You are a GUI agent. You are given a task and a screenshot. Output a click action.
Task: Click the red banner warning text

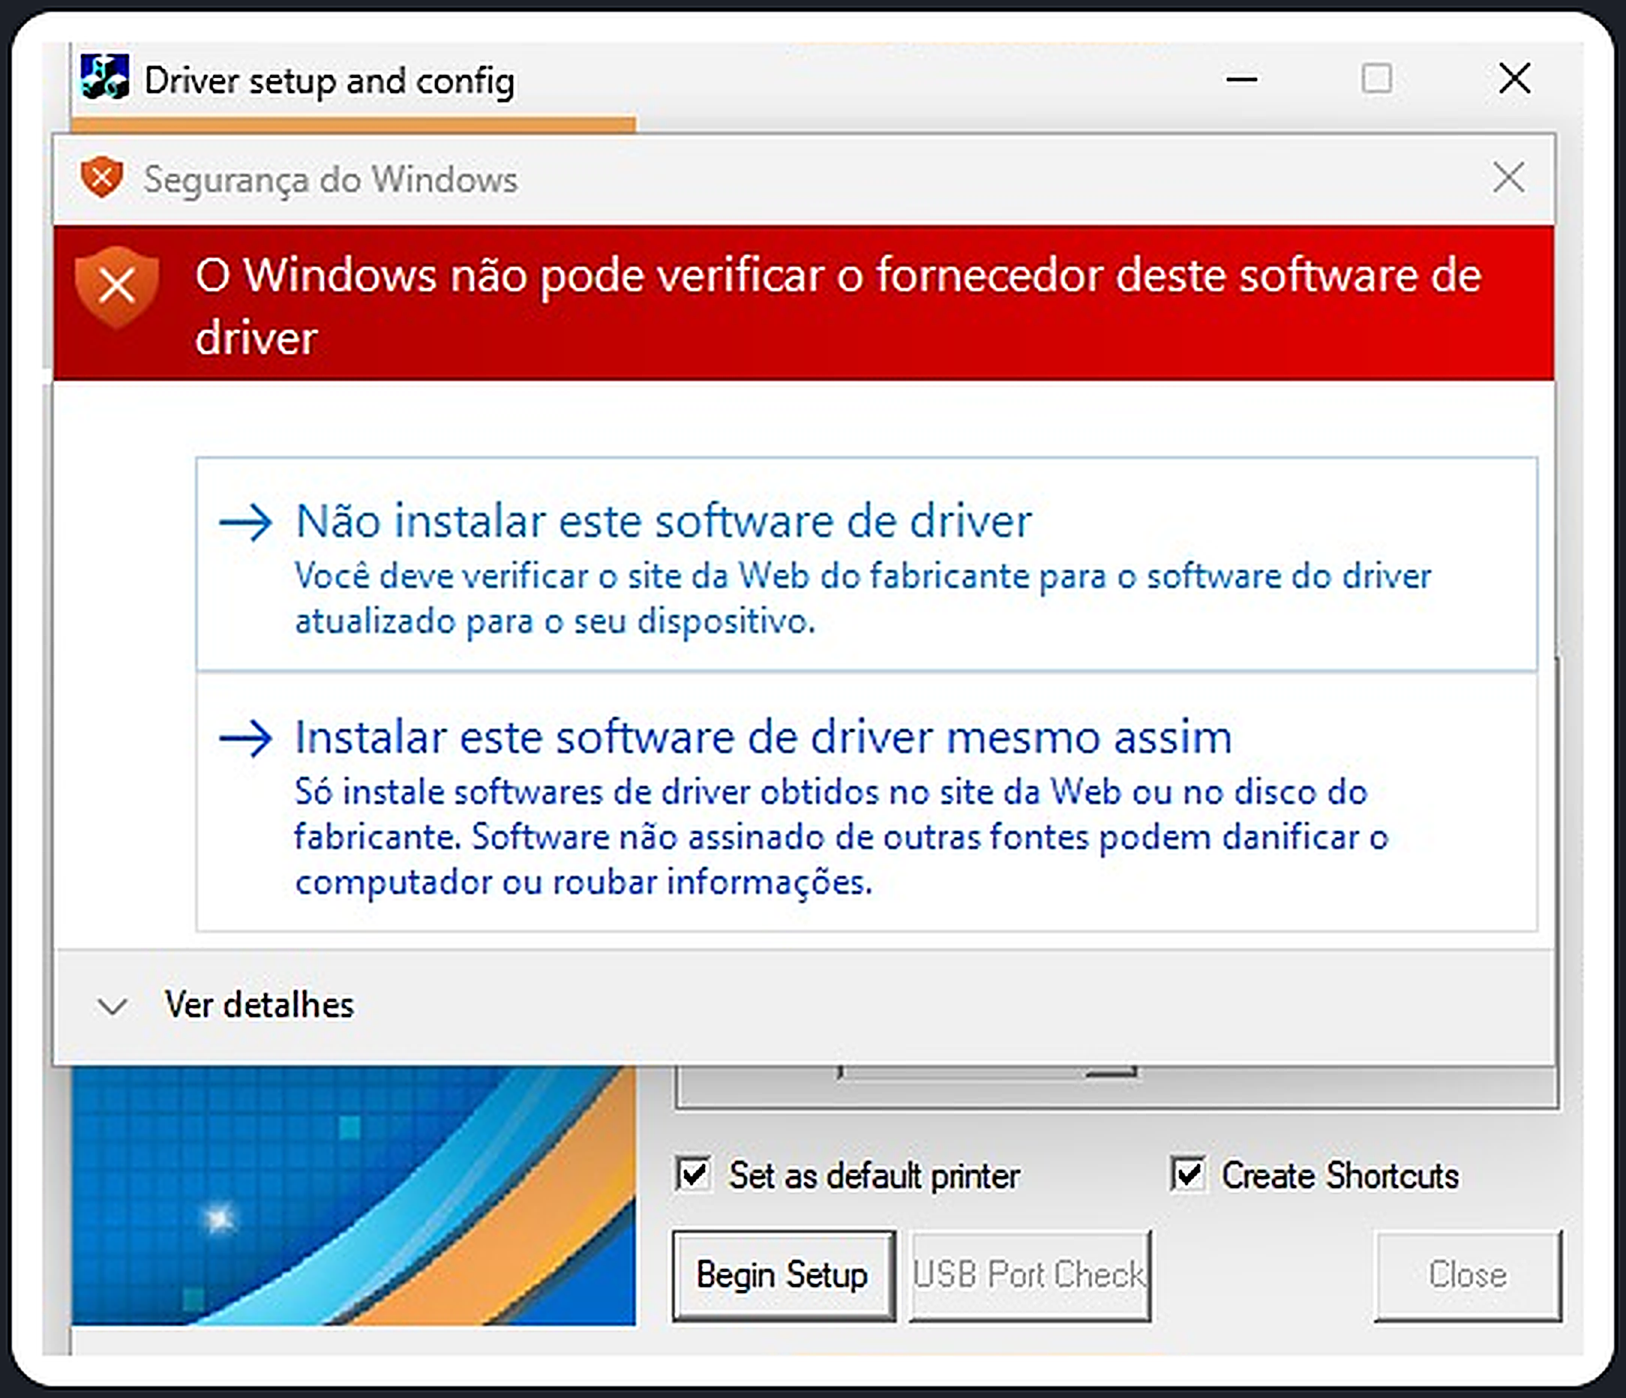click(x=838, y=306)
